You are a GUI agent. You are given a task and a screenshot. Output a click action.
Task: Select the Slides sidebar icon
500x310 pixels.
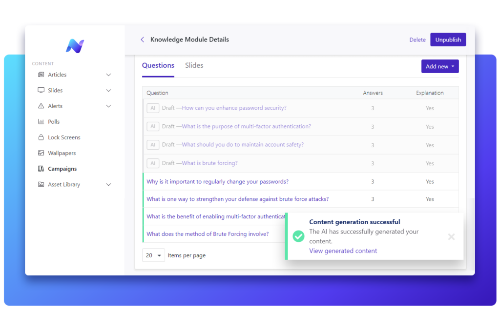[x=41, y=90]
